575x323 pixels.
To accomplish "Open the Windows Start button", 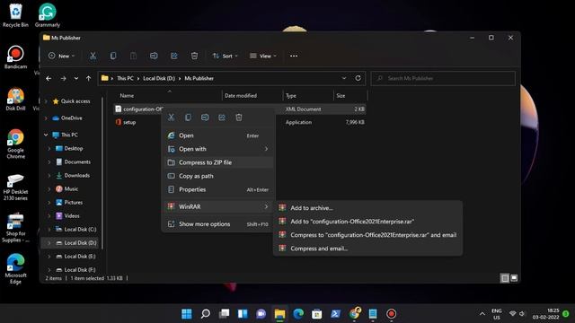I will (x=187, y=314).
